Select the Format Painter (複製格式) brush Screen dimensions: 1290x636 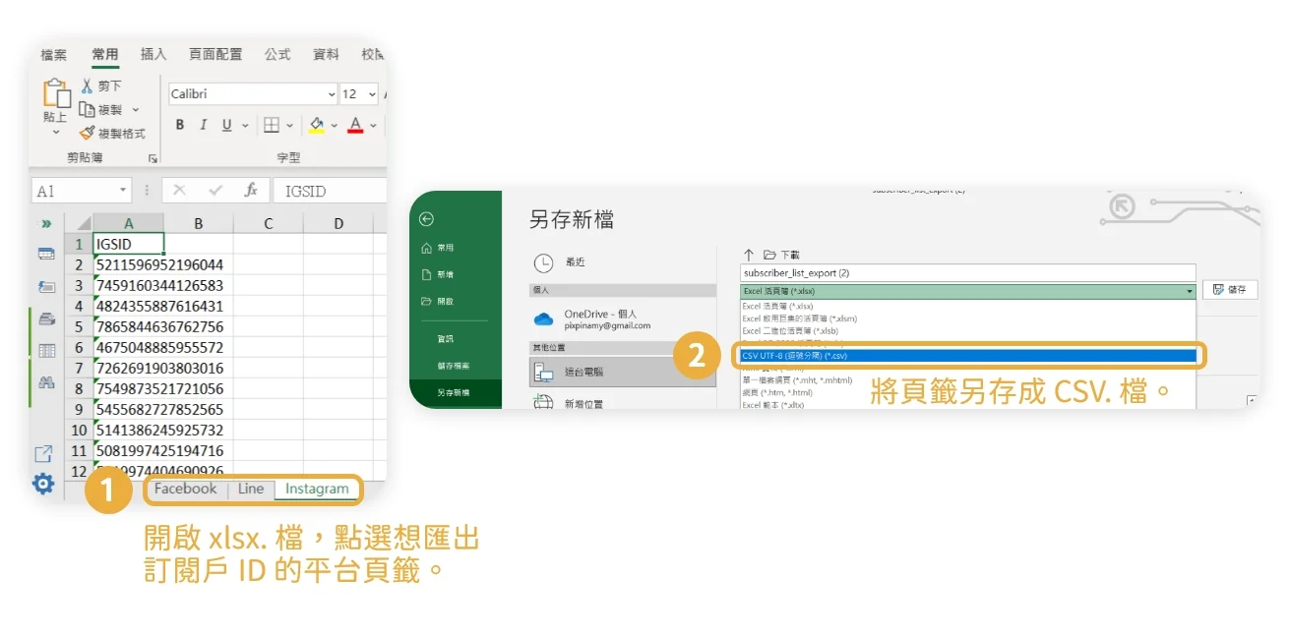(88, 133)
